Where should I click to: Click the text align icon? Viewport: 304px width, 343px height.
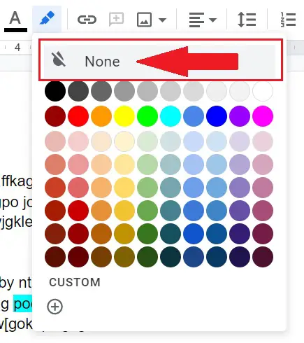coord(196,20)
